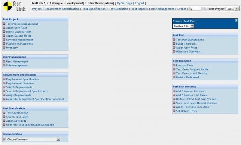Click bullet icon beside Role Management

tap(4, 65)
